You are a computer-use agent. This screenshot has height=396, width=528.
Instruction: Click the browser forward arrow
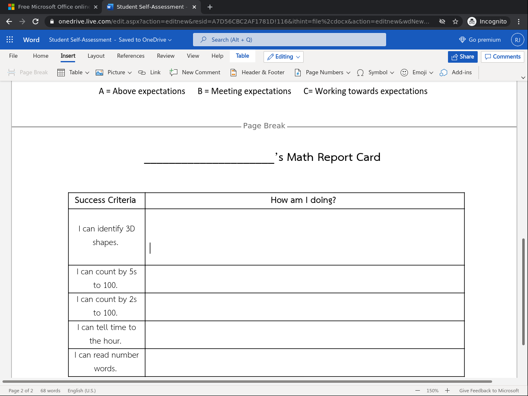pyautogui.click(x=22, y=21)
